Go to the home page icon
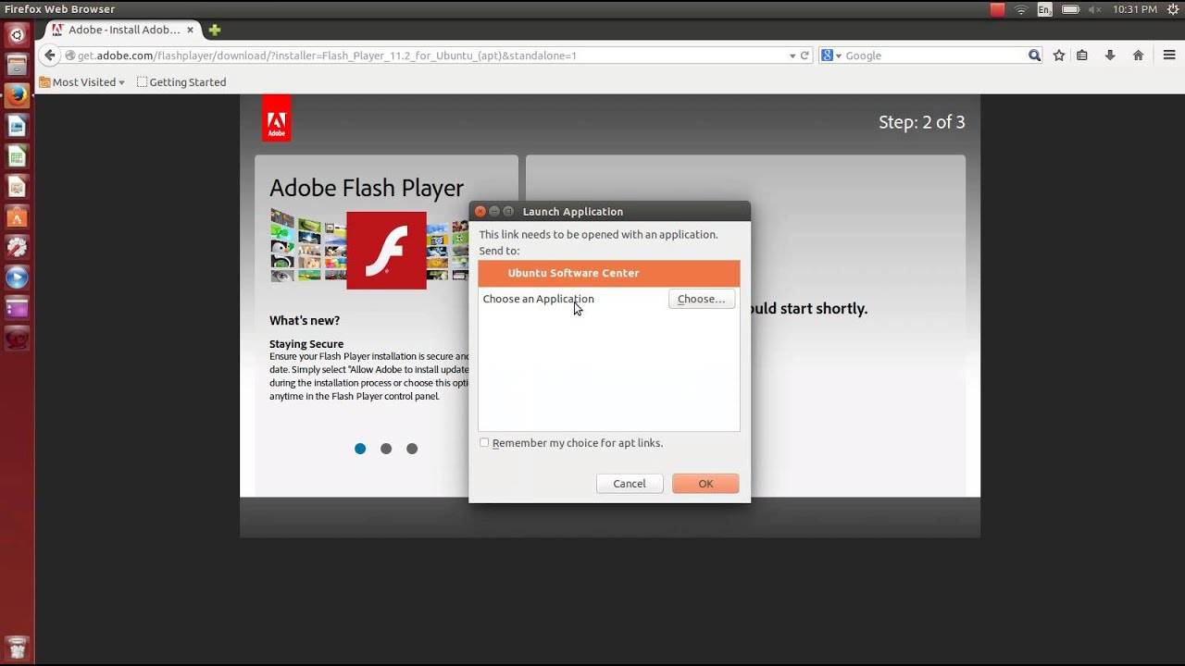The image size is (1185, 666). [x=1139, y=55]
